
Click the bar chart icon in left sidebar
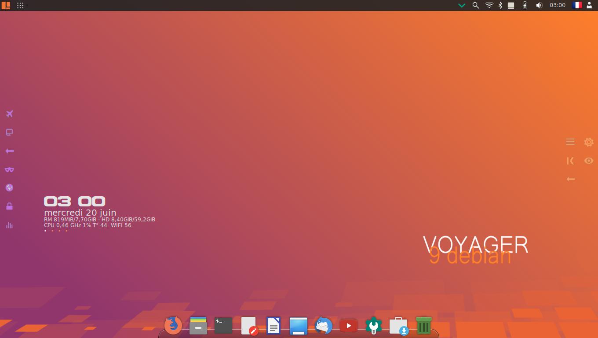9,225
